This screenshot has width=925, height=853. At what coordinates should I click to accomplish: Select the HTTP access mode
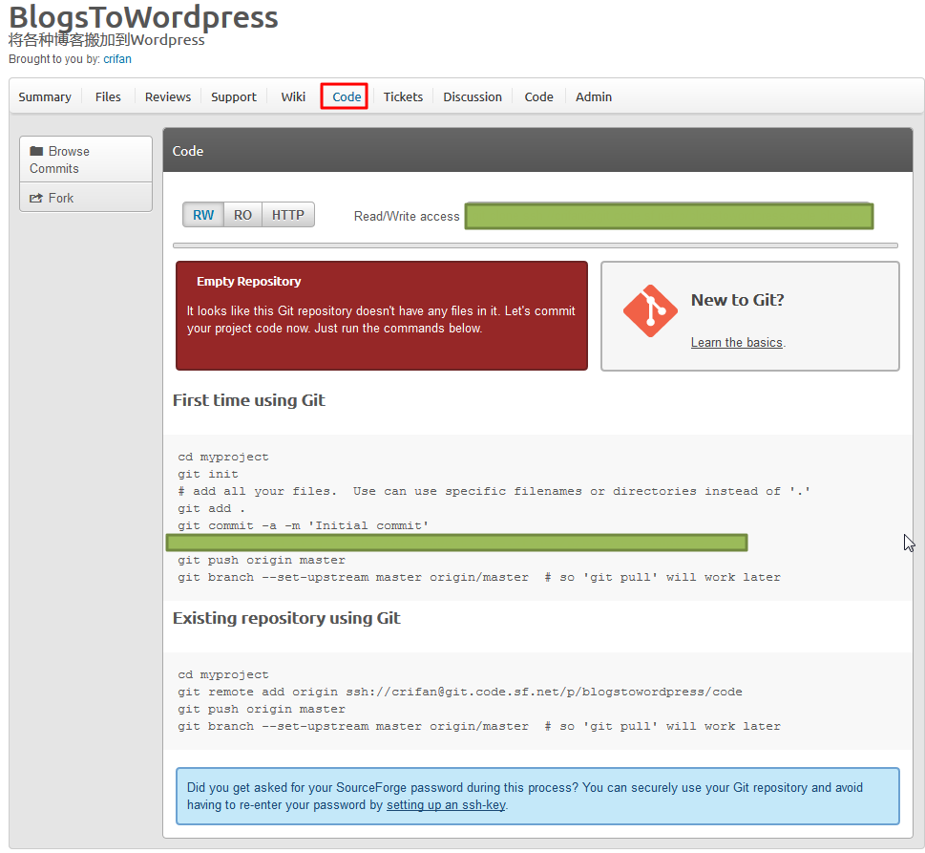point(288,215)
